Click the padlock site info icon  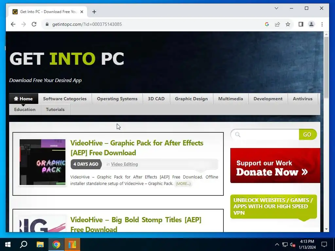tap(47, 24)
